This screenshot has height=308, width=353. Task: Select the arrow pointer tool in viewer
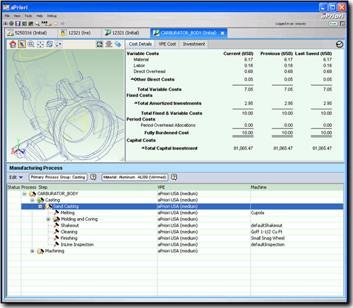click(22, 44)
